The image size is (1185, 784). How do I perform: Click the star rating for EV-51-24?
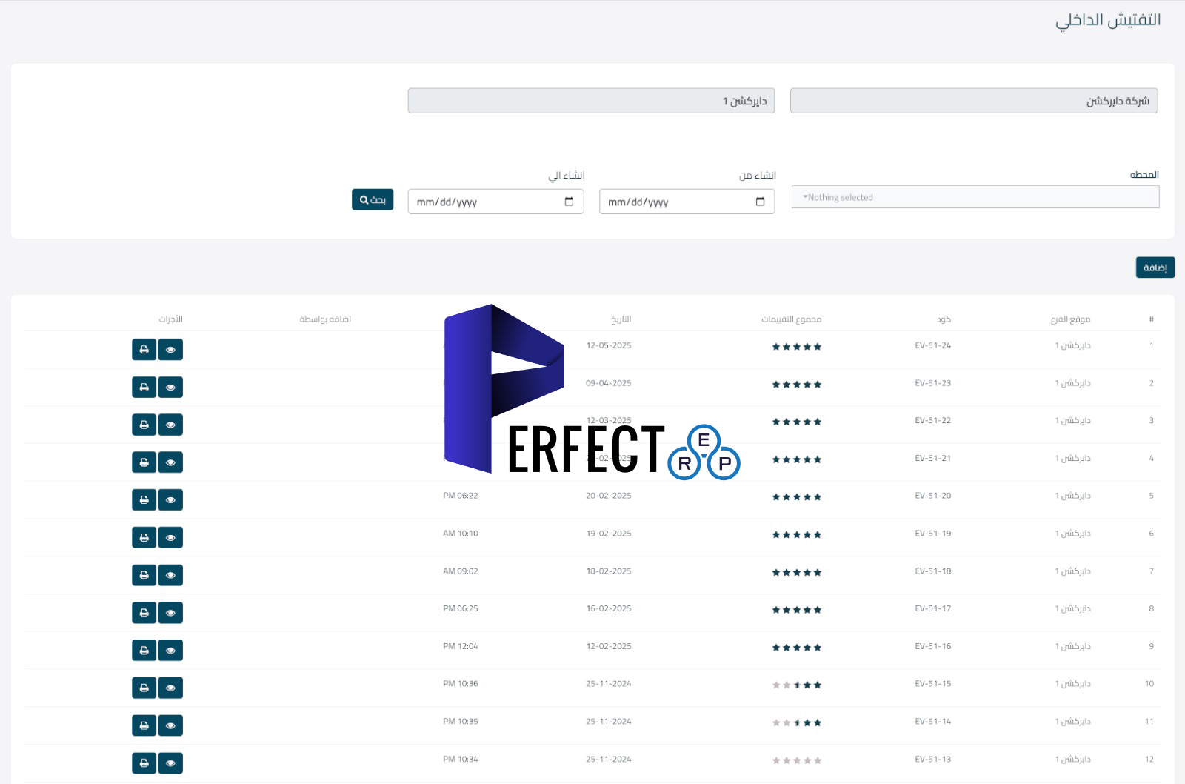tap(797, 347)
